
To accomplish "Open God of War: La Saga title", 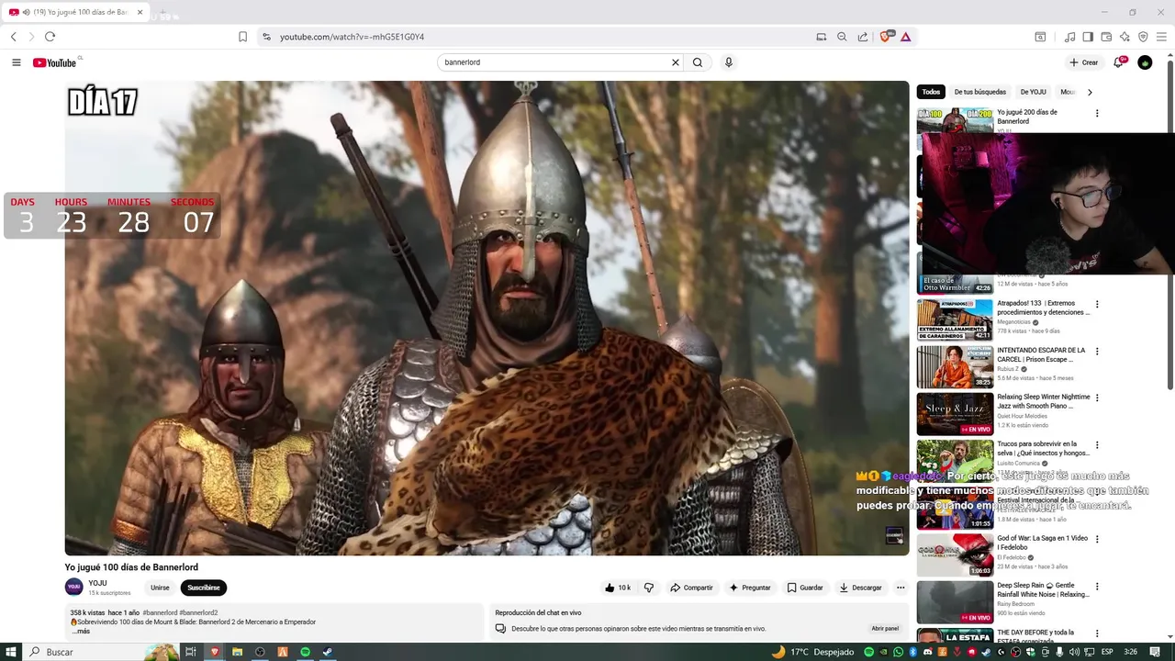I will (1043, 543).
